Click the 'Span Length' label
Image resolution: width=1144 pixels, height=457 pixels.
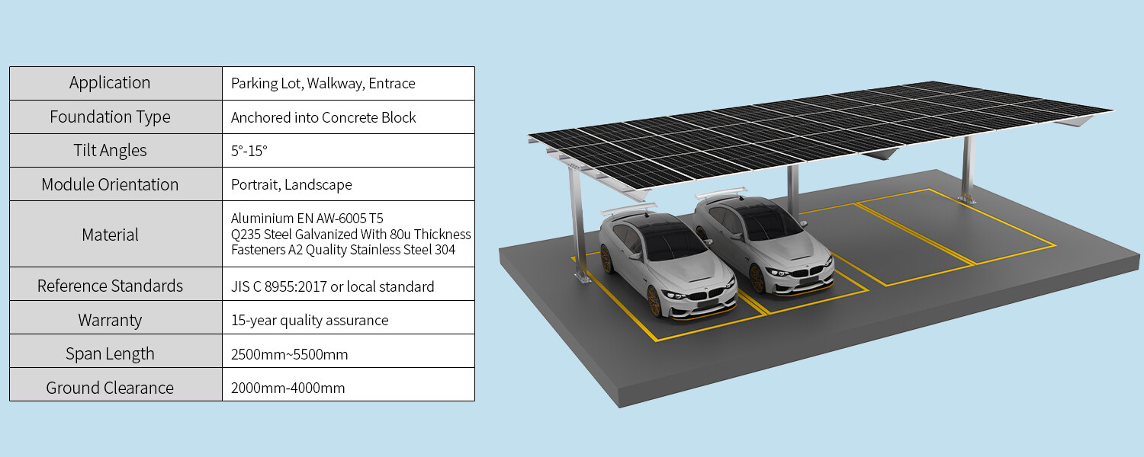[x=110, y=353]
